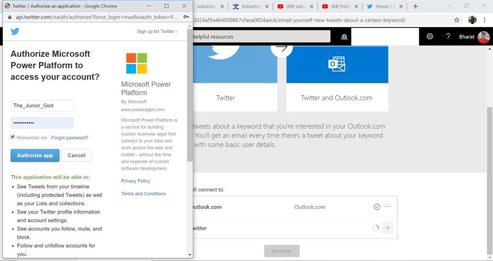
Task: Open the Help question mark icon
Action: pyautogui.click(x=448, y=36)
